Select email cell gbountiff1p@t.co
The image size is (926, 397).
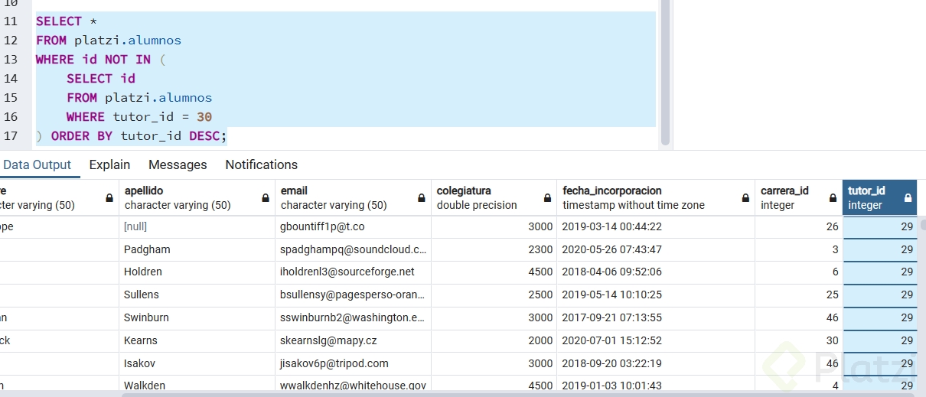(x=354, y=226)
